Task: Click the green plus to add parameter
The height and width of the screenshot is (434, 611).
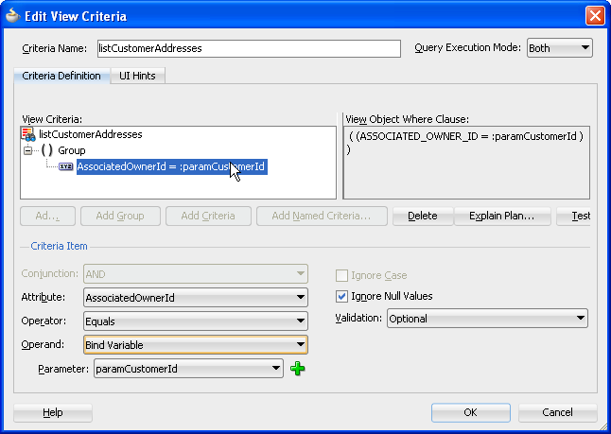Action: [x=298, y=369]
